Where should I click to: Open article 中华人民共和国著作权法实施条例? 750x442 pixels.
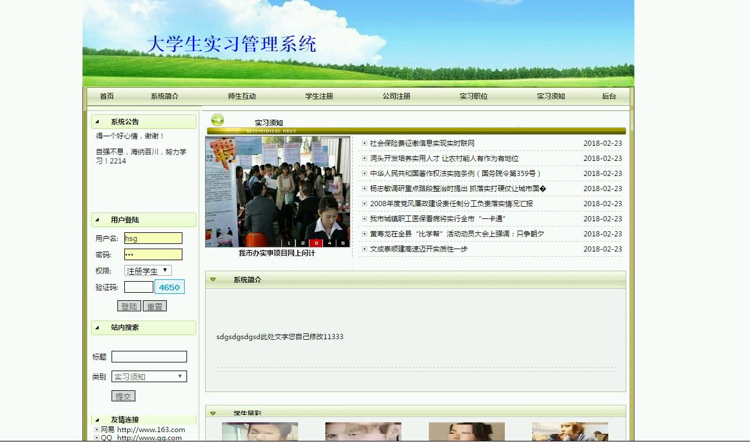tap(456, 174)
